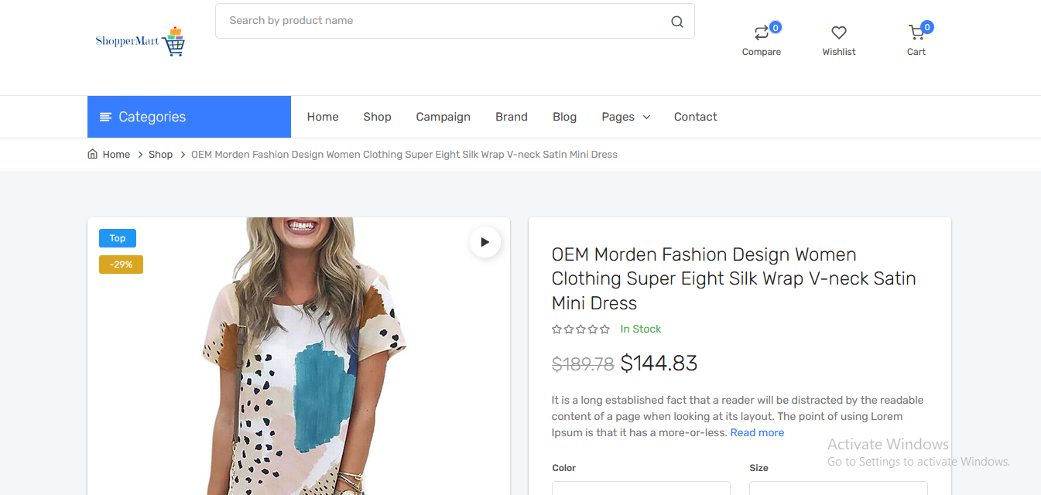Open the Size dropdown

click(838, 488)
